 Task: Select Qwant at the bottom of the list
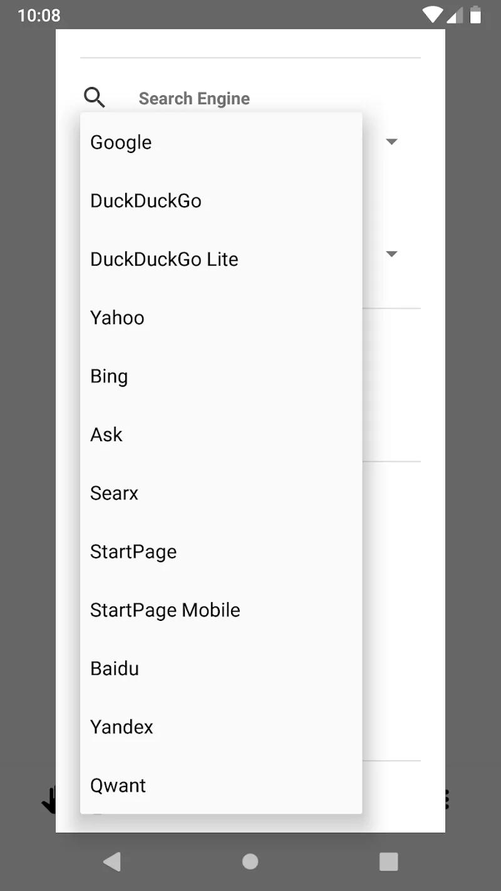pyautogui.click(x=118, y=785)
